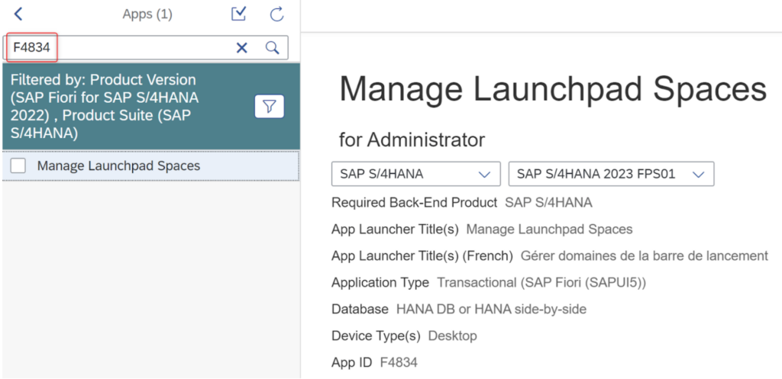This screenshot has height=379, width=782.
Task: Clear the F4834 search text
Action: coord(241,48)
